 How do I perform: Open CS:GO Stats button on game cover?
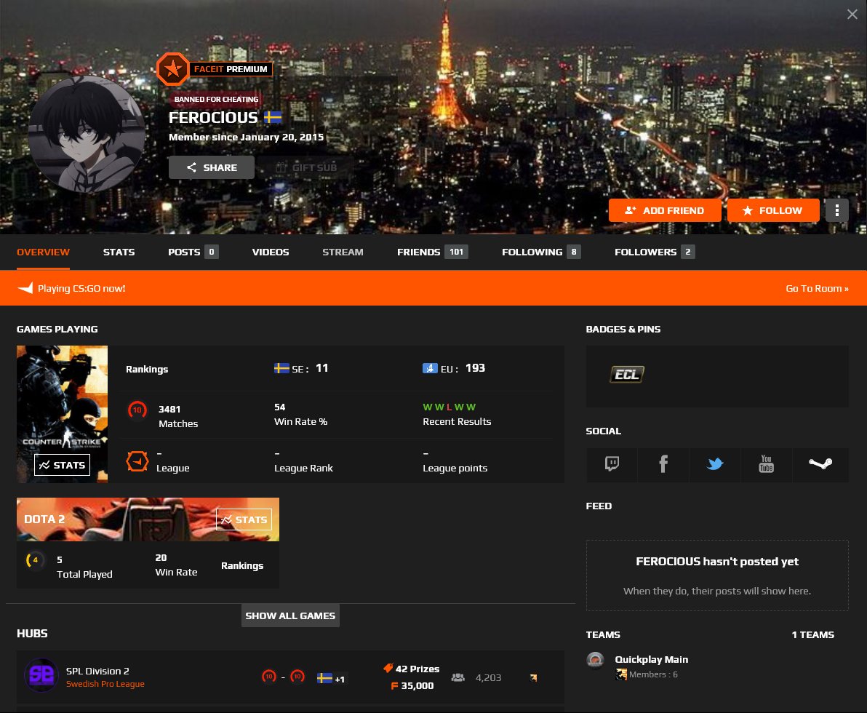(63, 465)
